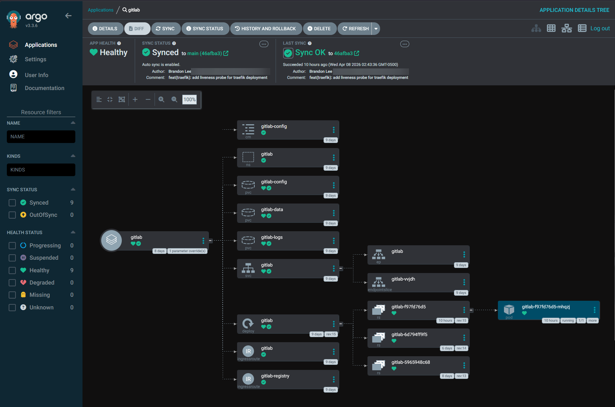Open the gitlab-config configmap node menu

tap(334, 130)
